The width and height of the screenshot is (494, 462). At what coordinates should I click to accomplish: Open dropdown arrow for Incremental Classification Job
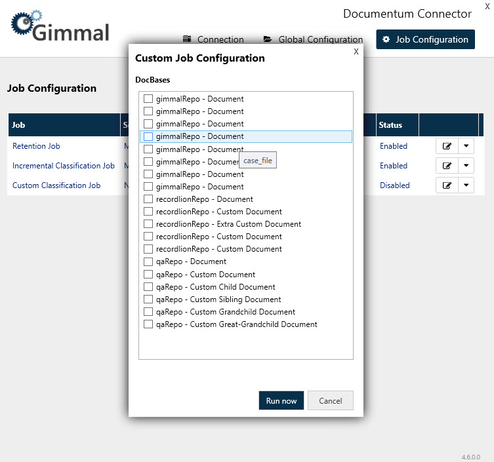point(466,166)
